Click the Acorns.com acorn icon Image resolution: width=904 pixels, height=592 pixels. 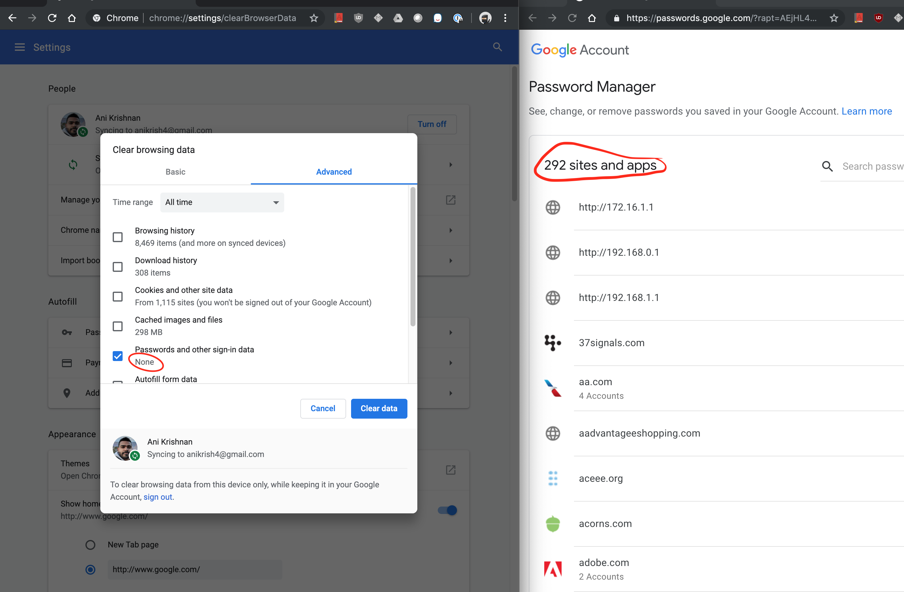coord(553,523)
